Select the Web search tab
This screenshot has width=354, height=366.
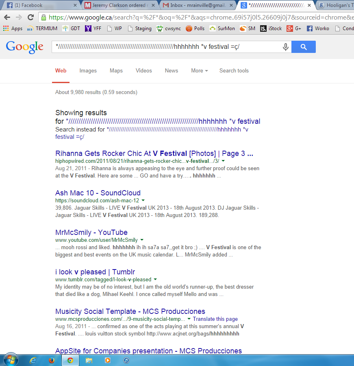click(61, 71)
